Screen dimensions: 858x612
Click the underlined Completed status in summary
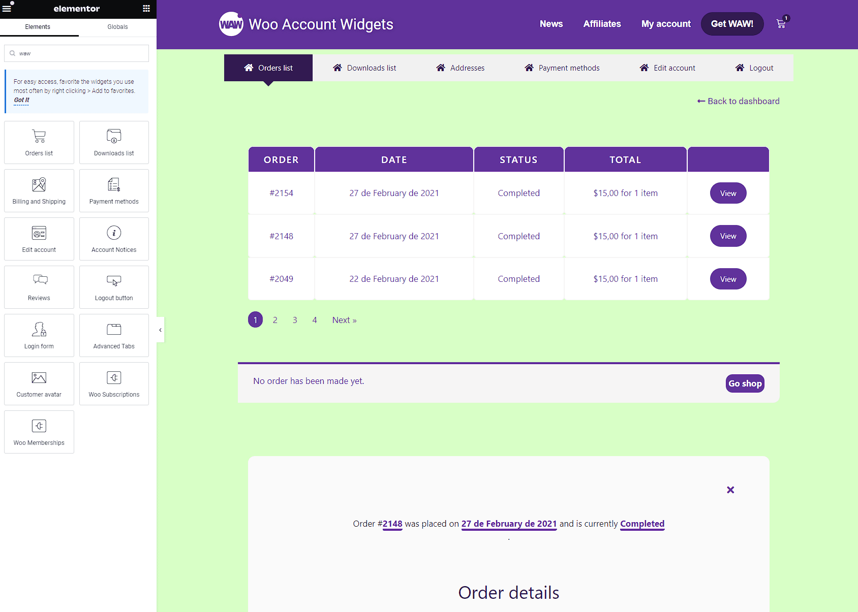tap(642, 524)
